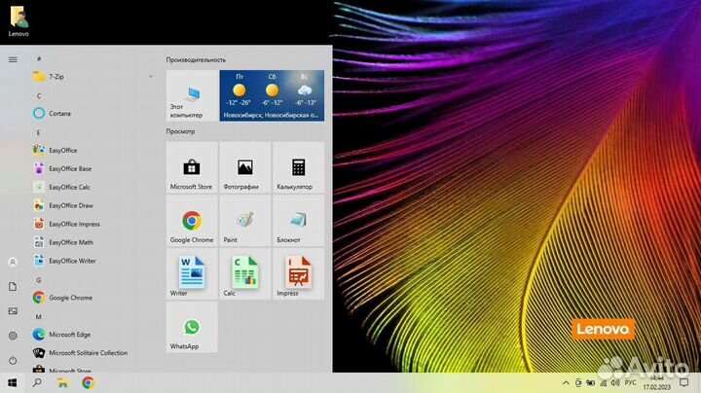The width and height of the screenshot is (701, 393).
Task: Open taskbar search magnifier
Action: click(38, 382)
